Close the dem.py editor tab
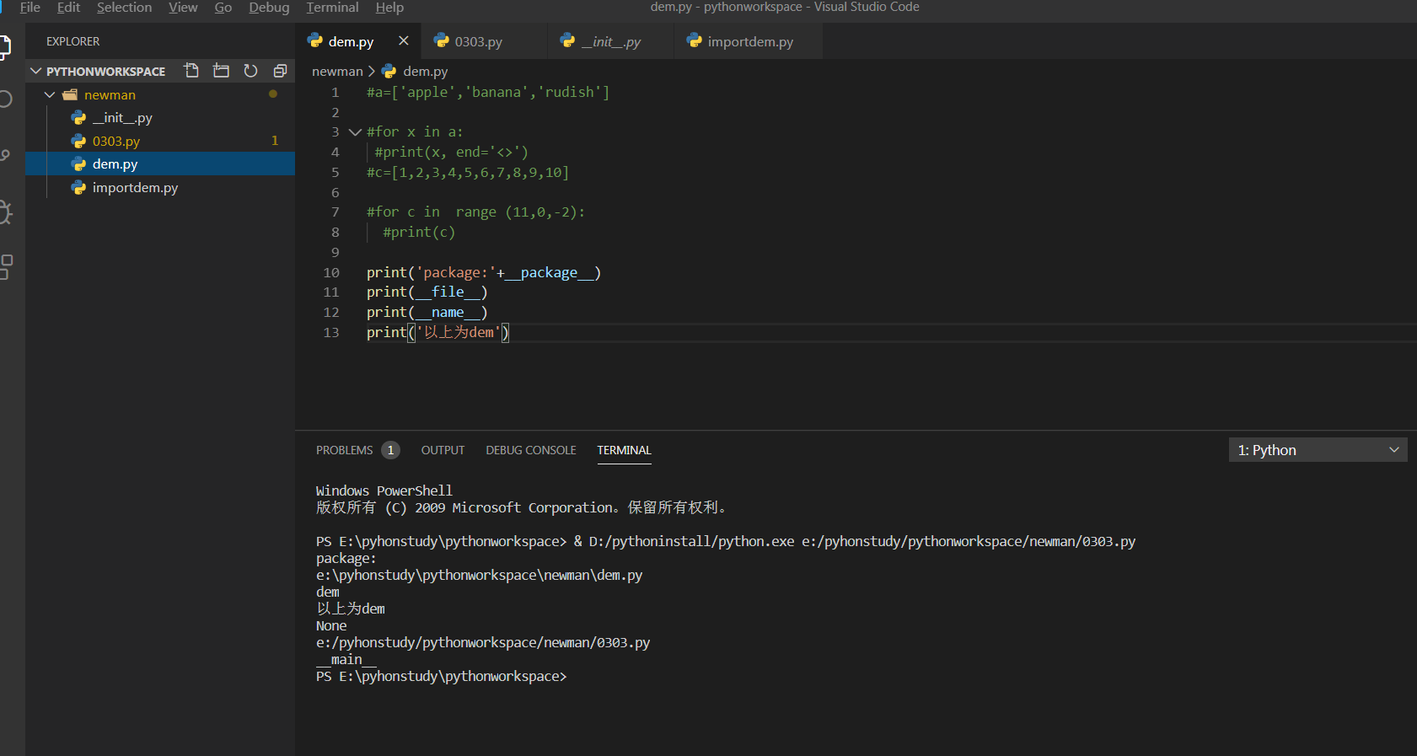This screenshot has width=1417, height=756. pyautogui.click(x=404, y=40)
